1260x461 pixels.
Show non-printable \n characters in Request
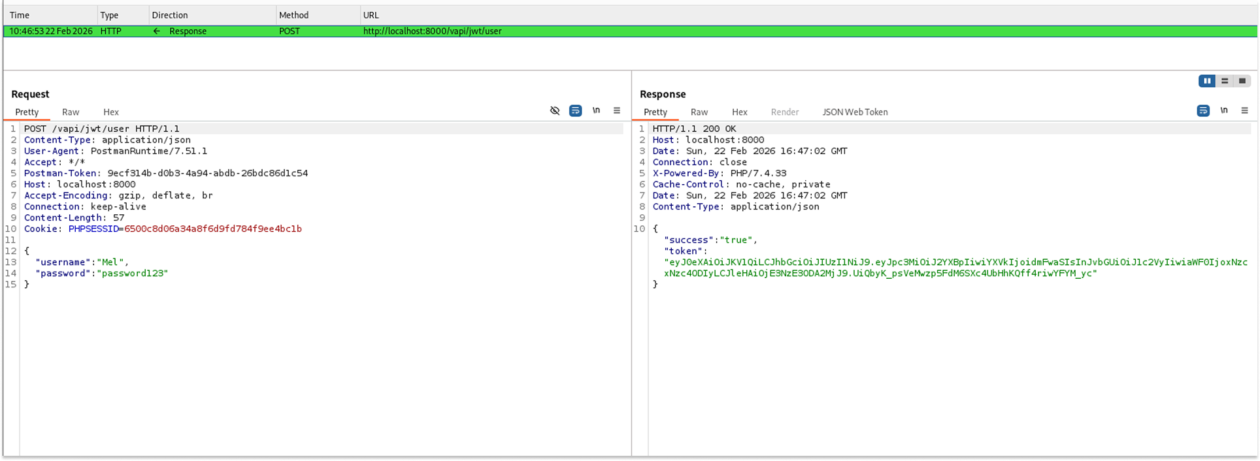[596, 111]
